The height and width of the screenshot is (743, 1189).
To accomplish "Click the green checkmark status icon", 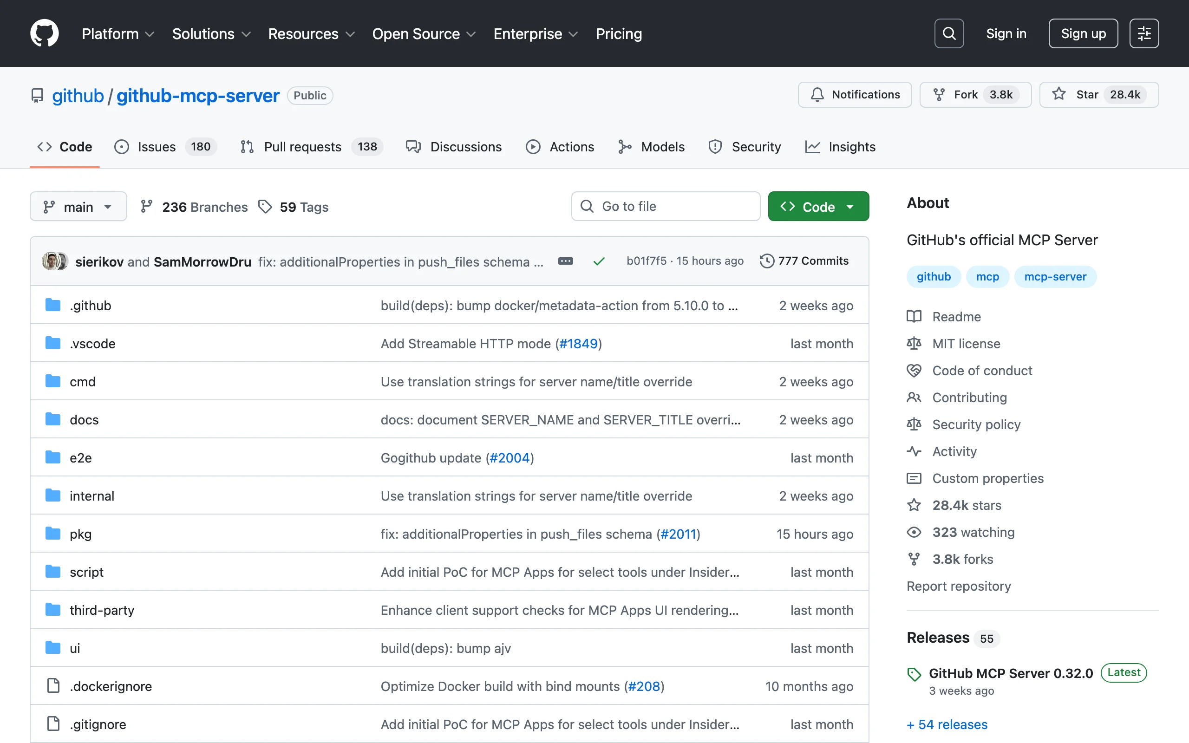I will (598, 261).
